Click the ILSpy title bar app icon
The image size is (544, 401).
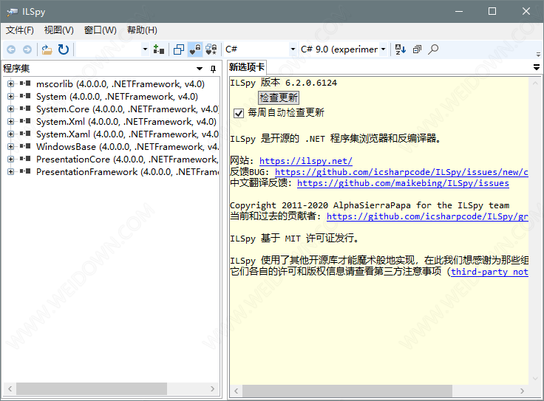tap(12, 12)
